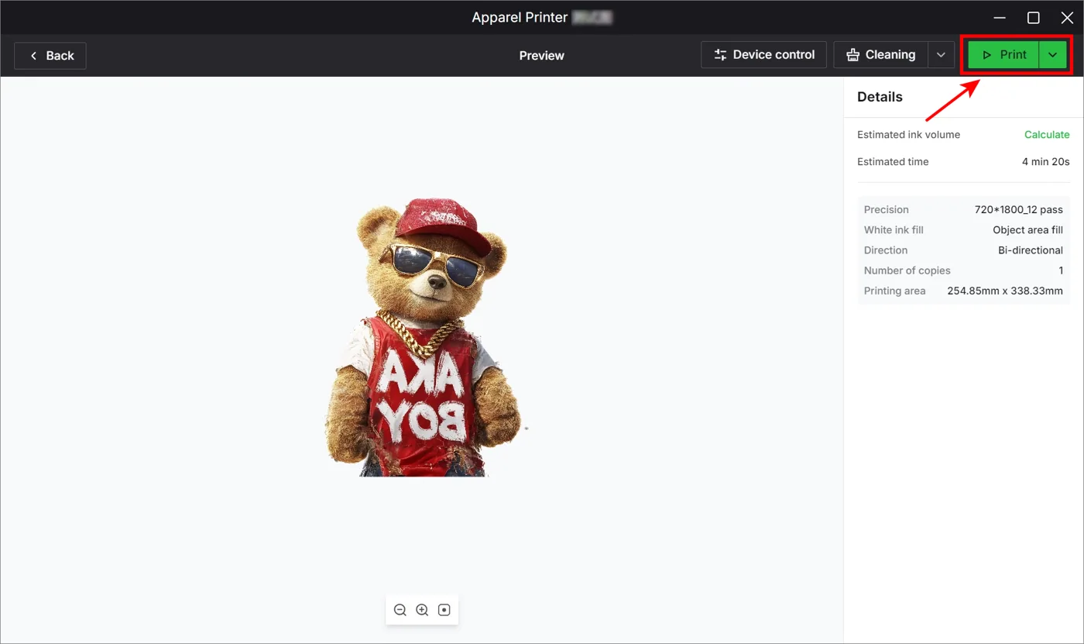The width and height of the screenshot is (1084, 644).
Task: Expand the Cleaning options dropdown arrow
Action: tap(941, 55)
